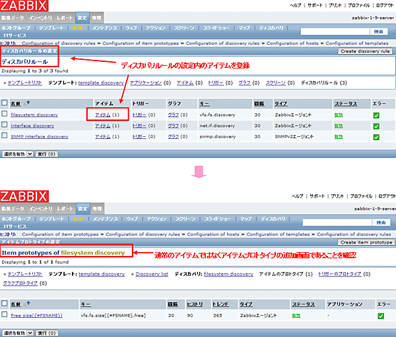Click the name column sort arrow in discovery rules table
This screenshot has height=337, width=396.
tap(28, 103)
